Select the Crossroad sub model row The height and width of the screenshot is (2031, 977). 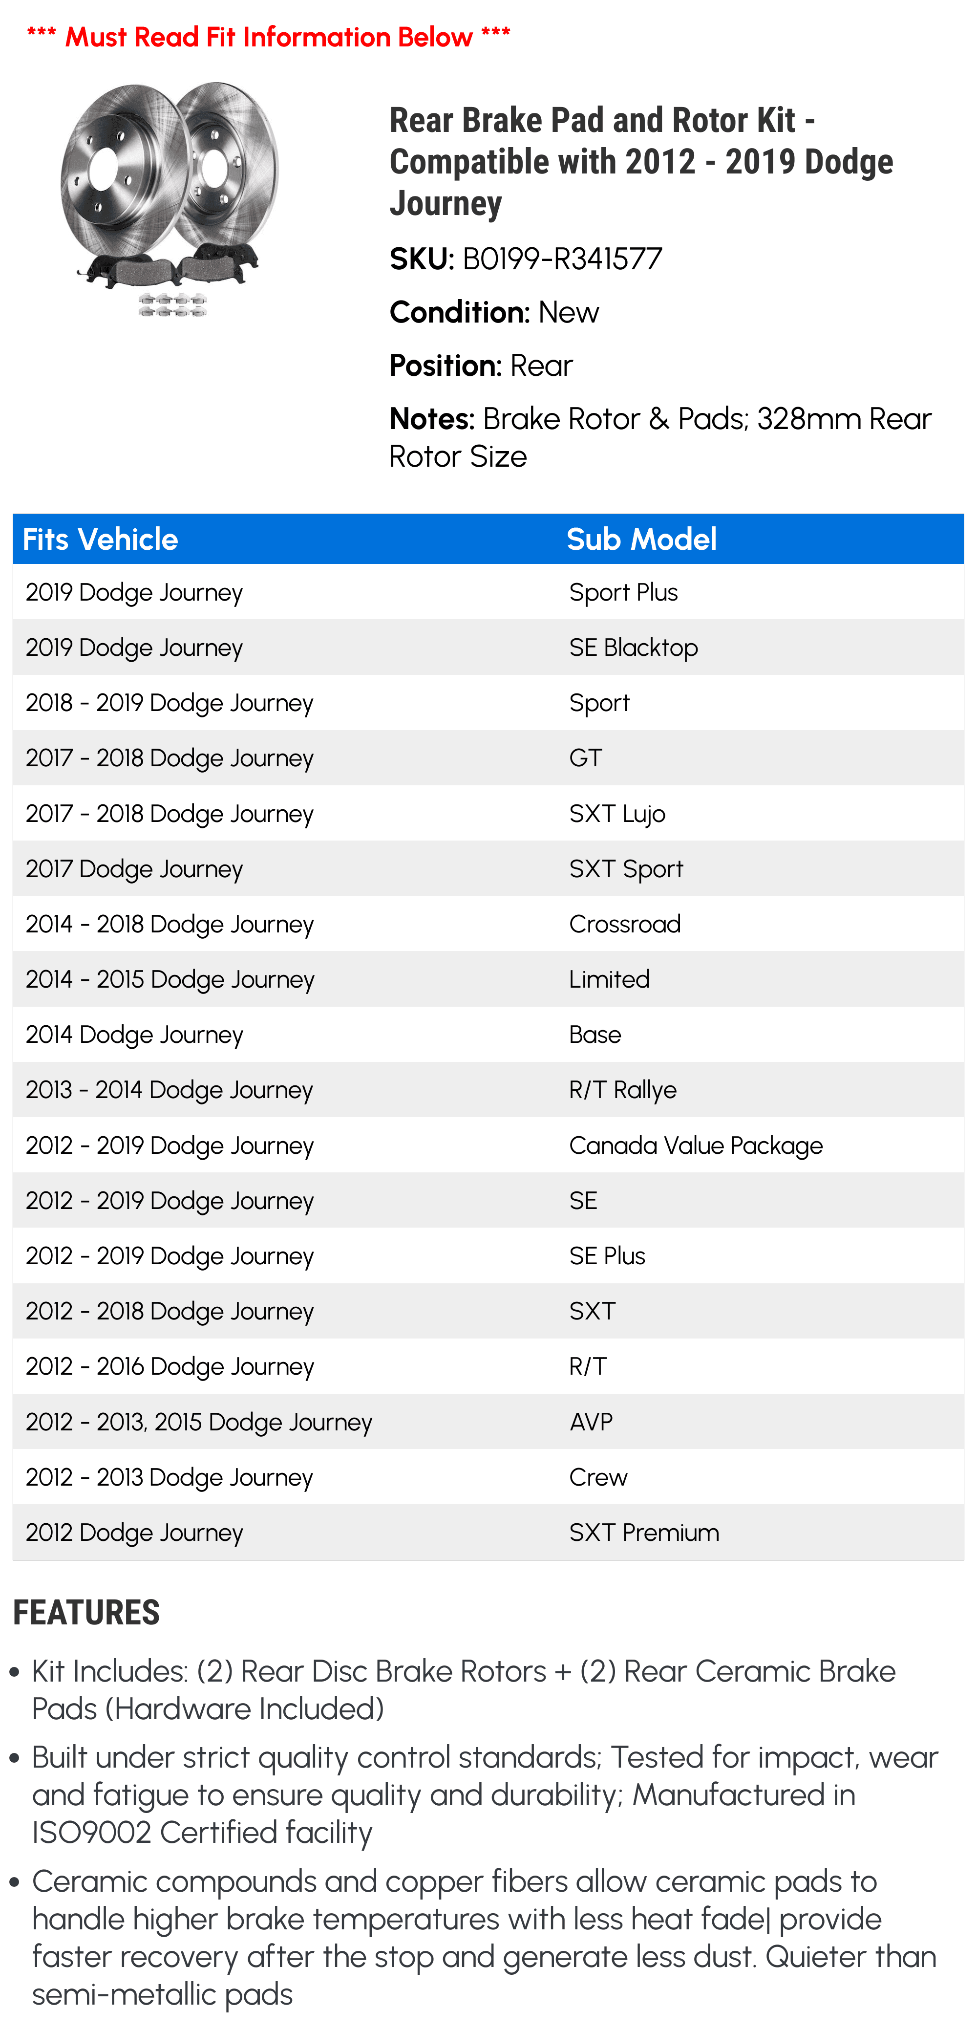(488, 923)
